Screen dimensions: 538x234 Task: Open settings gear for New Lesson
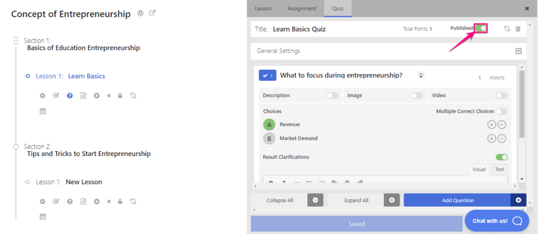[43, 201]
